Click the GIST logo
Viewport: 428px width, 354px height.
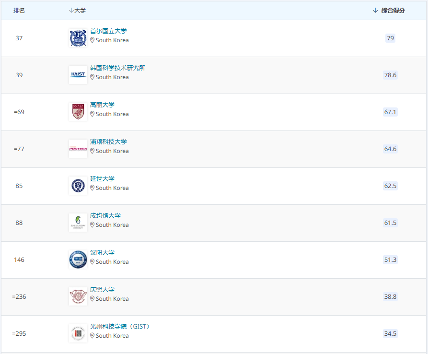click(78, 333)
